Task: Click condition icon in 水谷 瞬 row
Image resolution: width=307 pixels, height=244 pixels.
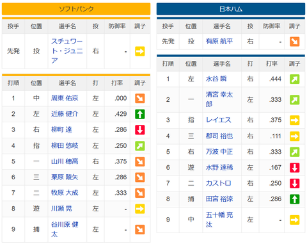Action: (295, 79)
